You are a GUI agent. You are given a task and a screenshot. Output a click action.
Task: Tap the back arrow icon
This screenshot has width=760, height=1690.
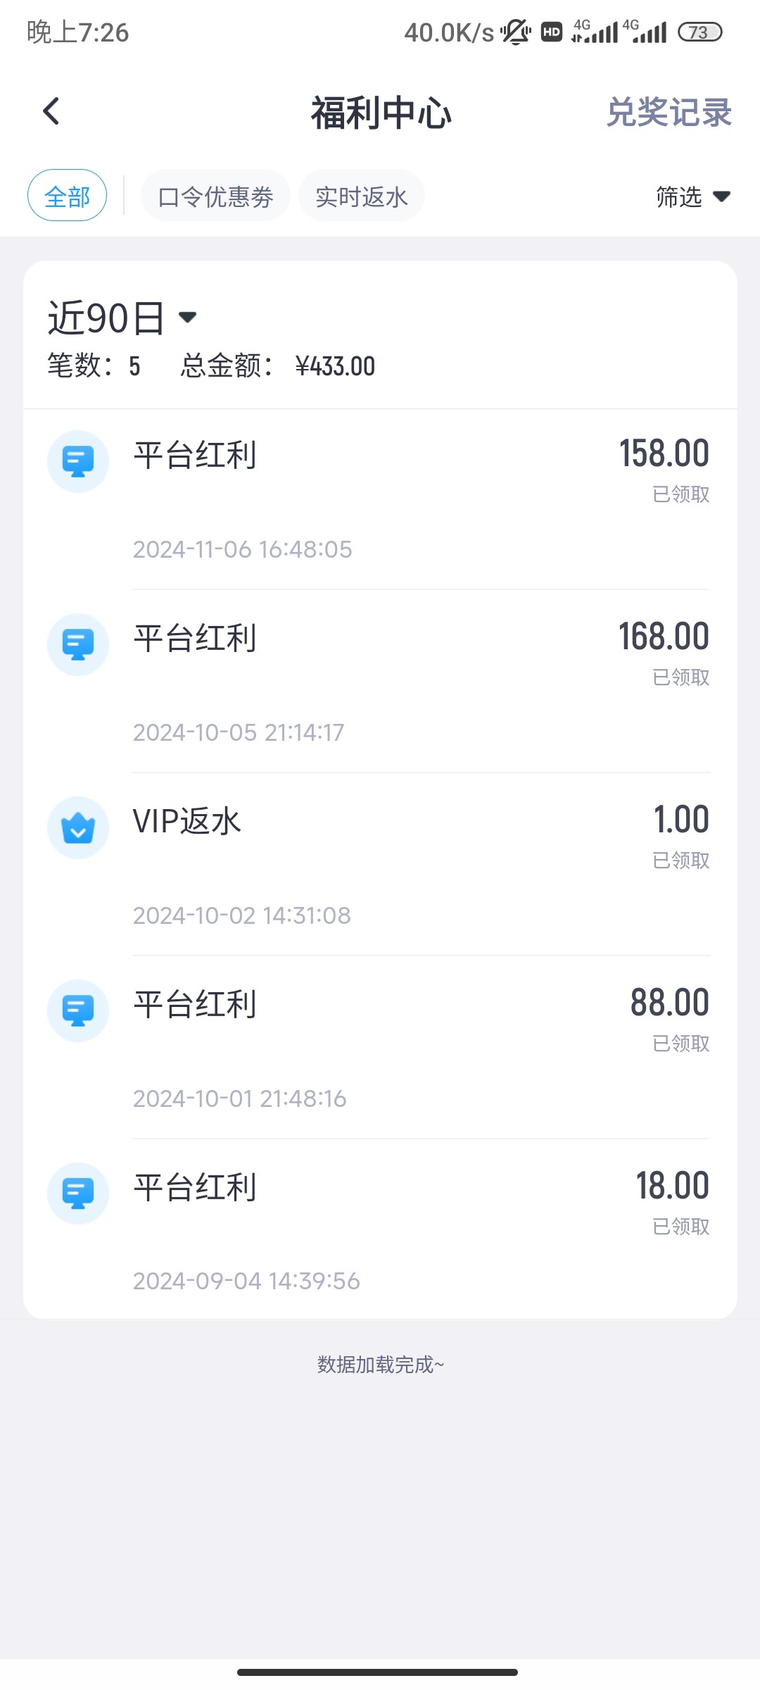(x=51, y=111)
